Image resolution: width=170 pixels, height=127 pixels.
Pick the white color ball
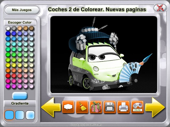[x=8, y=28]
